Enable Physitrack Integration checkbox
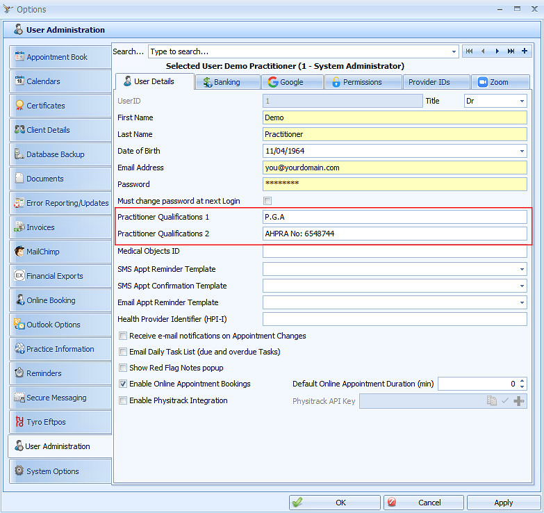544x513 pixels. 123,400
